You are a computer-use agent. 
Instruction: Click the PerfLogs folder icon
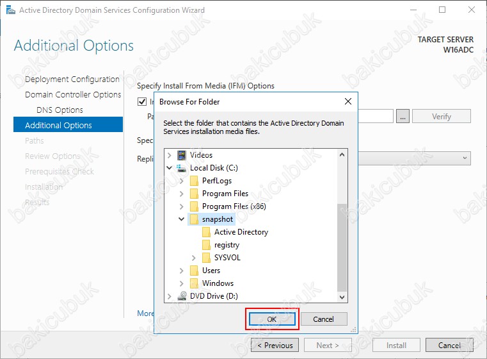pyautogui.click(x=194, y=181)
